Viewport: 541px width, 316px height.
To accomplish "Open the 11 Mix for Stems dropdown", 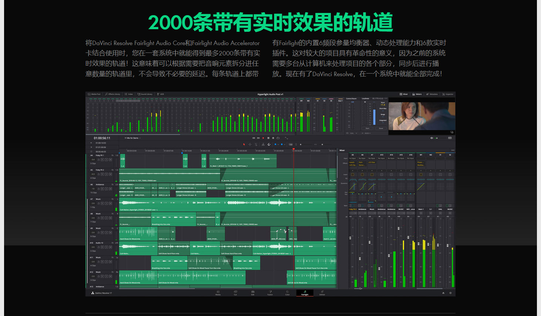I will 132,138.
